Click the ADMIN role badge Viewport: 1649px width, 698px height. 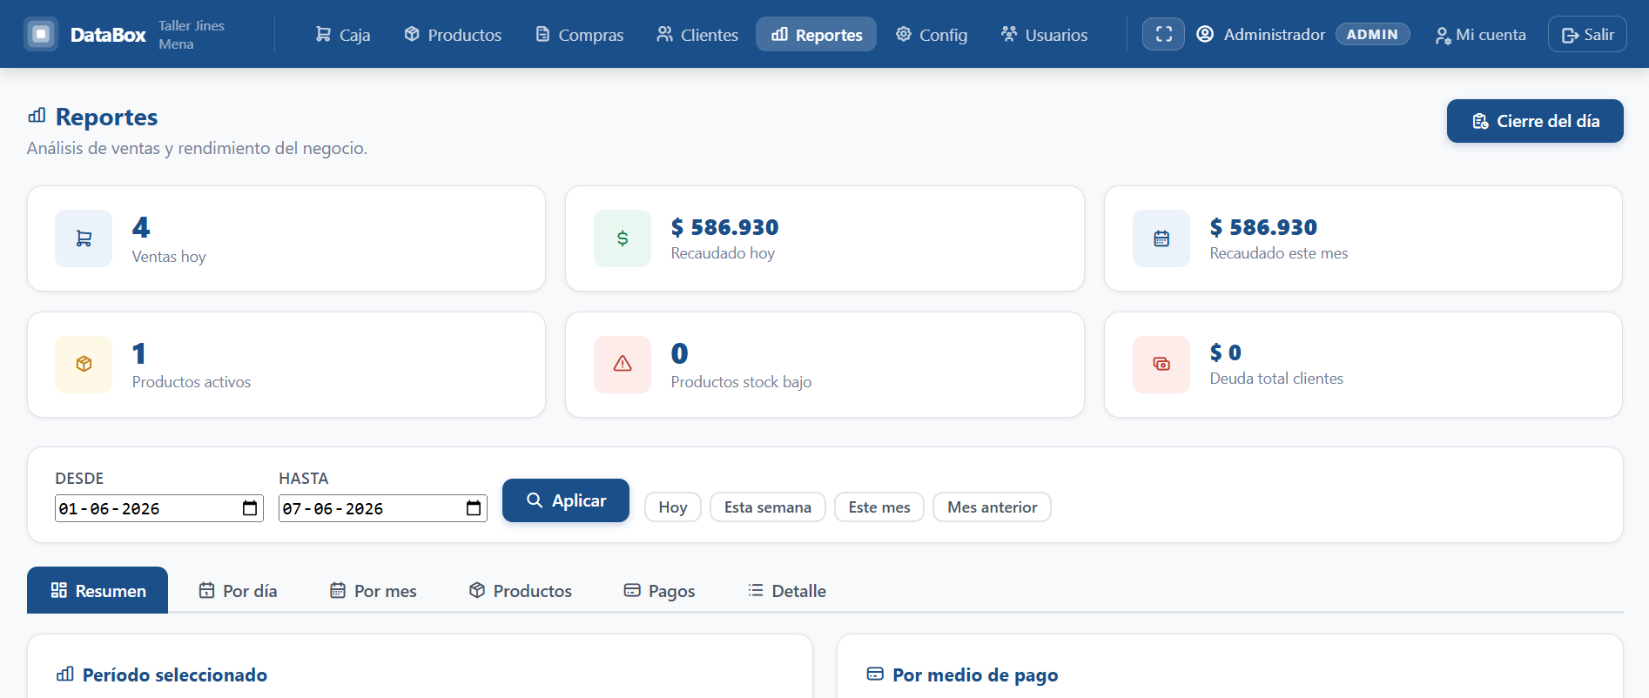point(1372,34)
